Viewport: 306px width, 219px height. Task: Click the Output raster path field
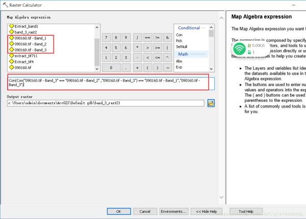click(x=106, y=103)
